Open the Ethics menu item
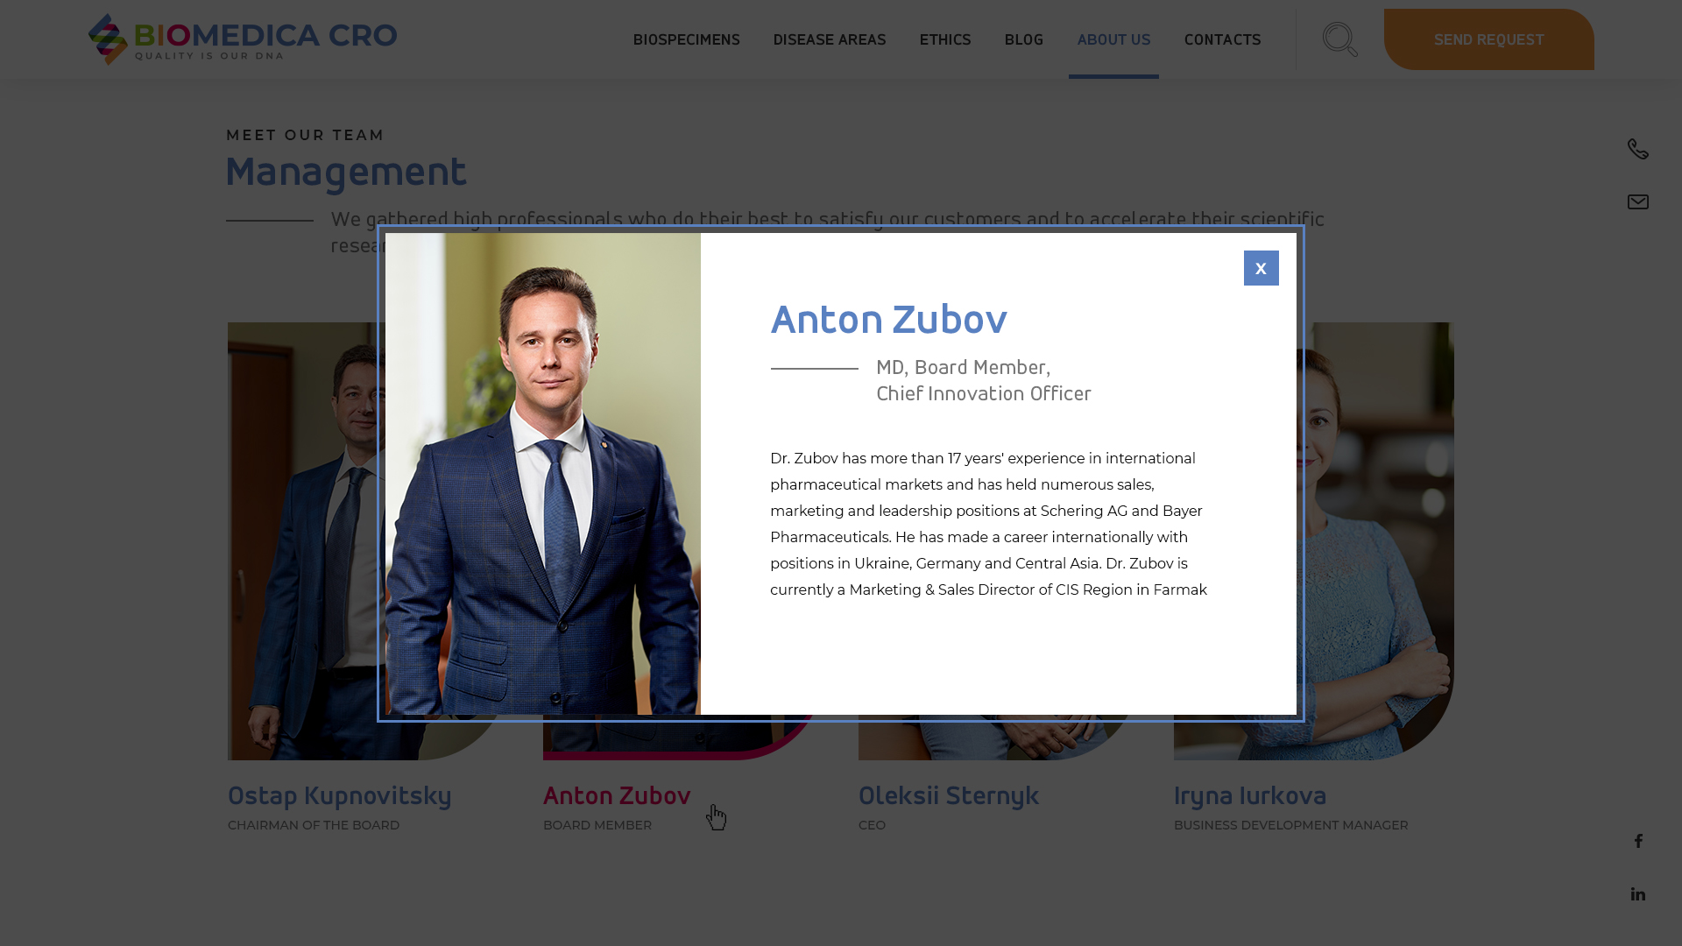Viewport: 1682px width, 946px height. 944,40
